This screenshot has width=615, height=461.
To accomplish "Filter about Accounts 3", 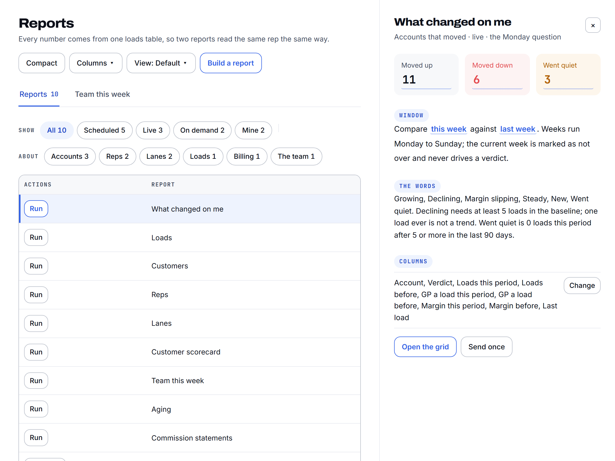I will coord(70,156).
